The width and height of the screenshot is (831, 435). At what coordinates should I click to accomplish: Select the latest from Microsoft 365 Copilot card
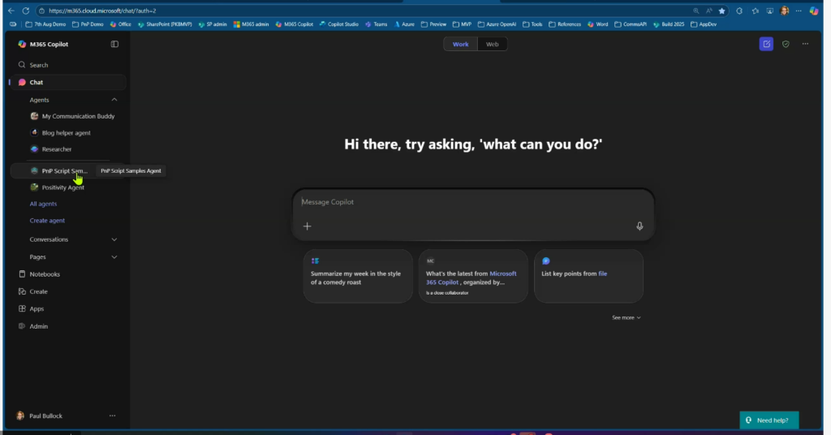click(x=473, y=276)
